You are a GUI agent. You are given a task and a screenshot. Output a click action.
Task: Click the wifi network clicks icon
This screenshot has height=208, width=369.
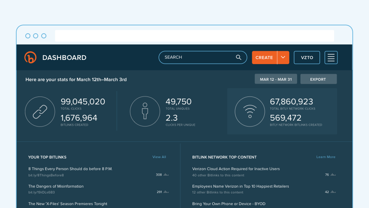[x=250, y=111]
